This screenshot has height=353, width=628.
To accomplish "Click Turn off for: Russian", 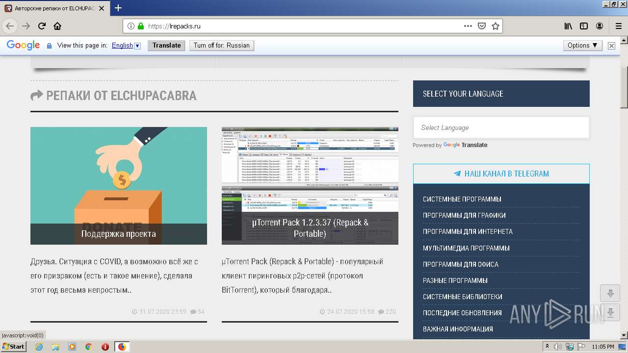I will (x=221, y=45).
